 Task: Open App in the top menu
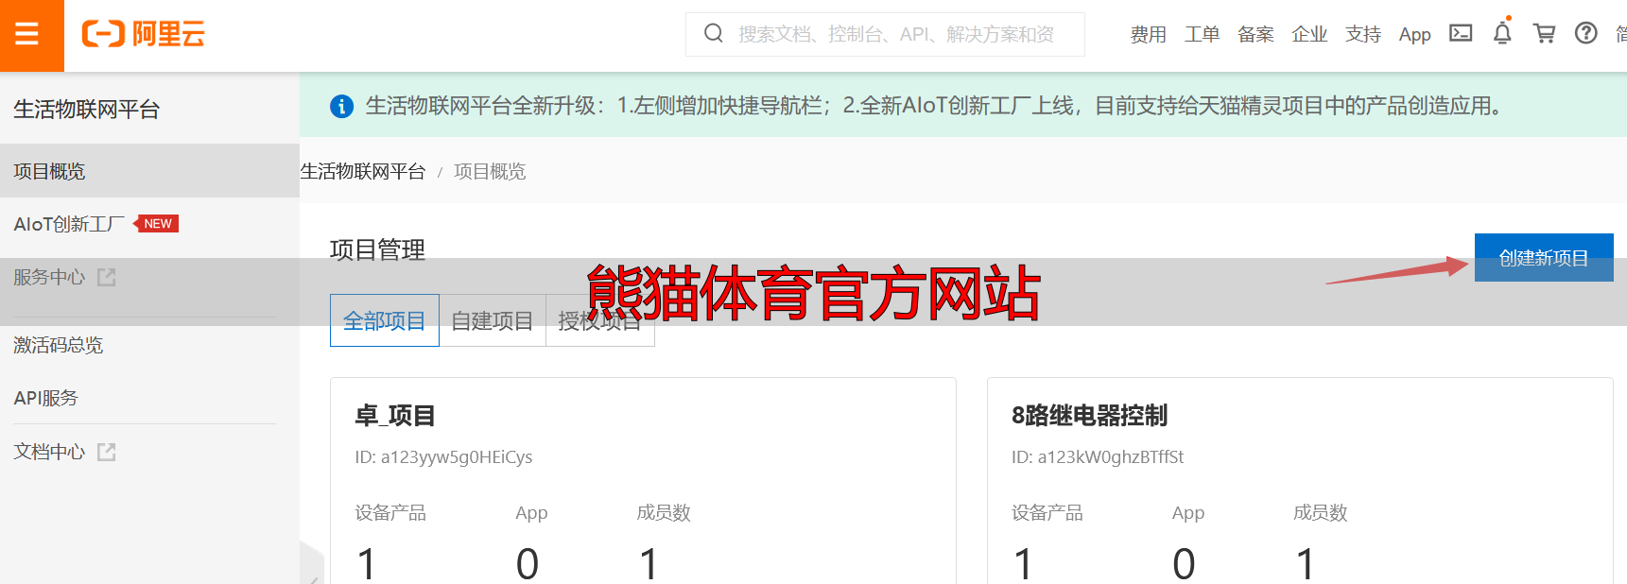tap(1415, 35)
